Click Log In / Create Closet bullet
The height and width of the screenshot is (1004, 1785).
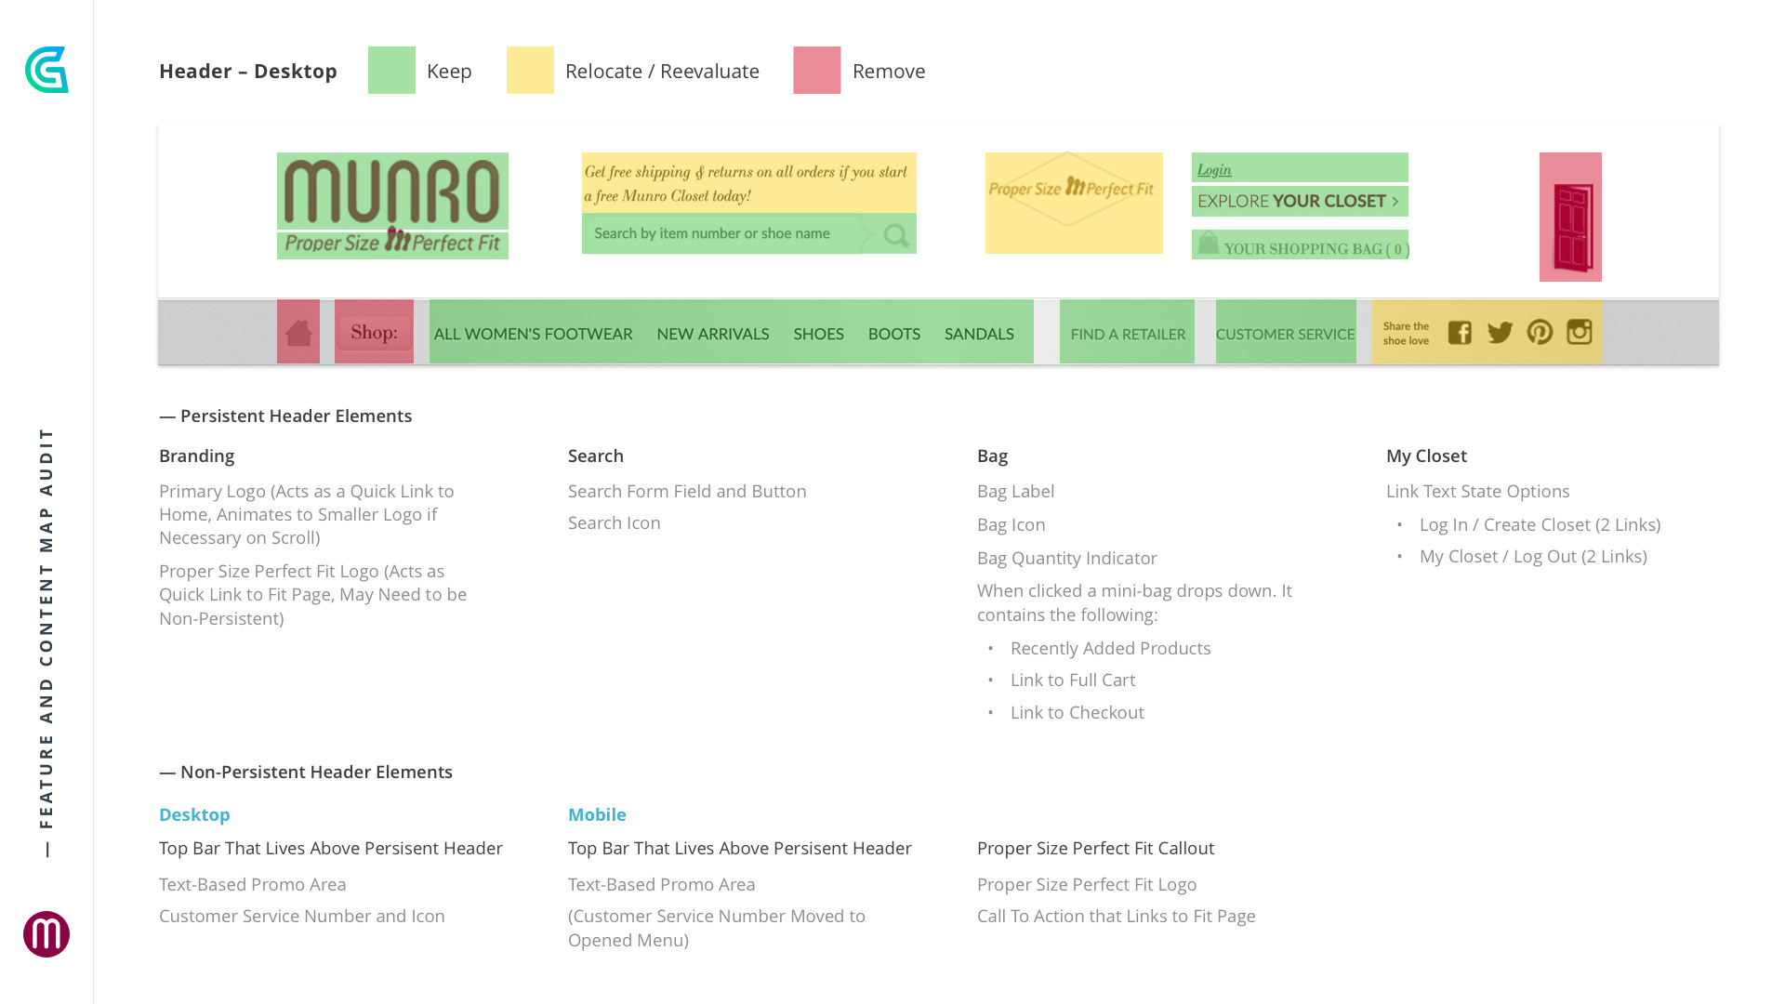pos(1540,524)
